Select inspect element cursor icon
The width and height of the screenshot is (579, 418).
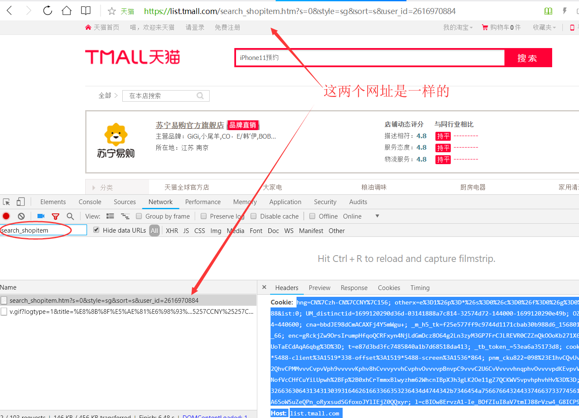tap(6, 202)
